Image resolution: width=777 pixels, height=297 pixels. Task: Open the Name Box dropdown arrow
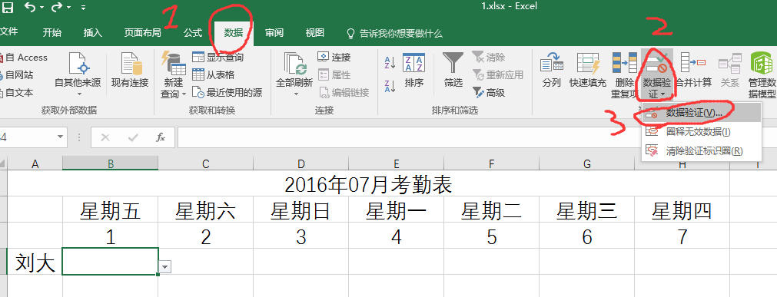61,137
